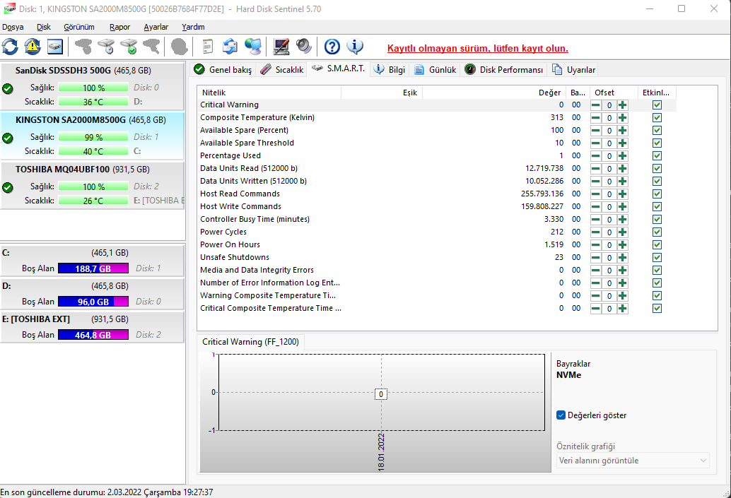Click the notepad report icon in toolbar
731x498 pixels.
[207, 47]
